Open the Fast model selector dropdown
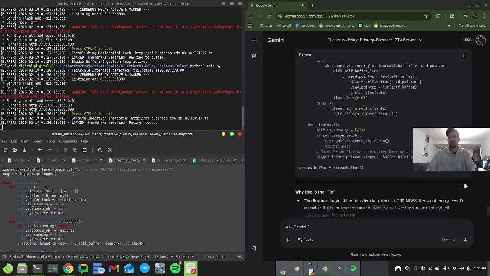The width and height of the screenshot is (490, 276). [x=448, y=240]
